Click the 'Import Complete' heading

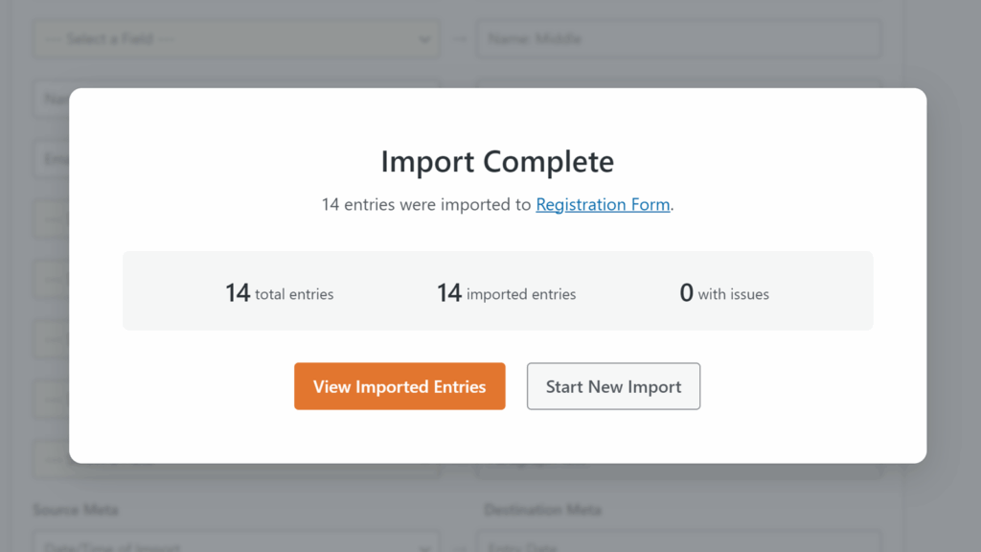pos(497,161)
